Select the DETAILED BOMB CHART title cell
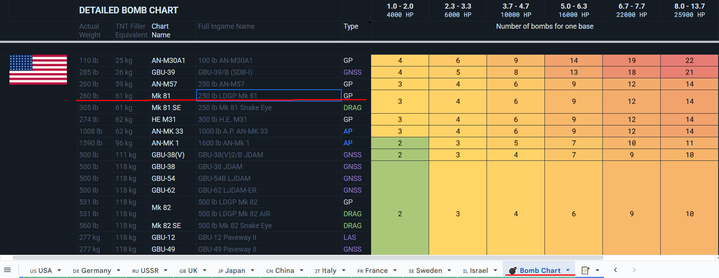 [x=209, y=10]
